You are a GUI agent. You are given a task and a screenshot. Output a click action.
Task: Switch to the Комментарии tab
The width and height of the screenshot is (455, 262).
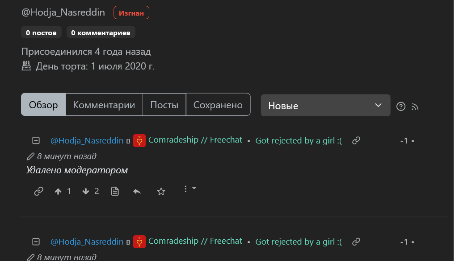[104, 105]
